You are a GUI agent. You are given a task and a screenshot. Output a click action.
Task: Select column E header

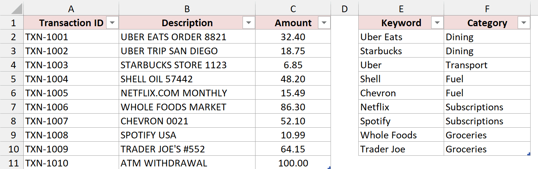pyautogui.click(x=401, y=9)
